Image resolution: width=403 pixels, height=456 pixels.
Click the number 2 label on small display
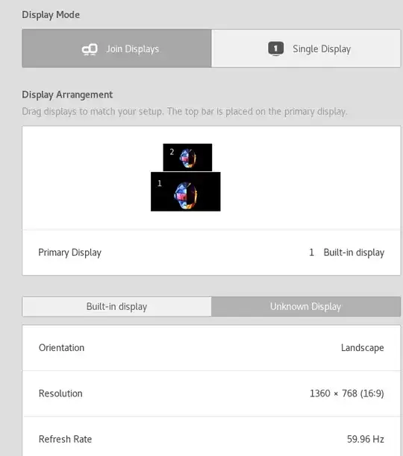coord(172,152)
